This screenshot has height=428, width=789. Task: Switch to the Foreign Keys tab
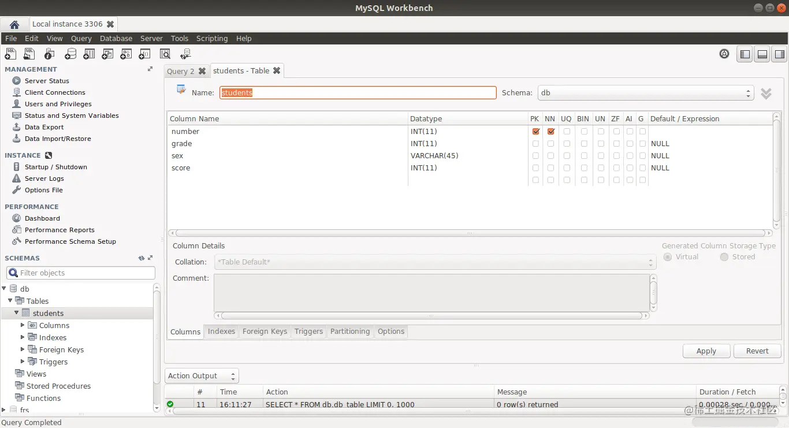tap(265, 332)
